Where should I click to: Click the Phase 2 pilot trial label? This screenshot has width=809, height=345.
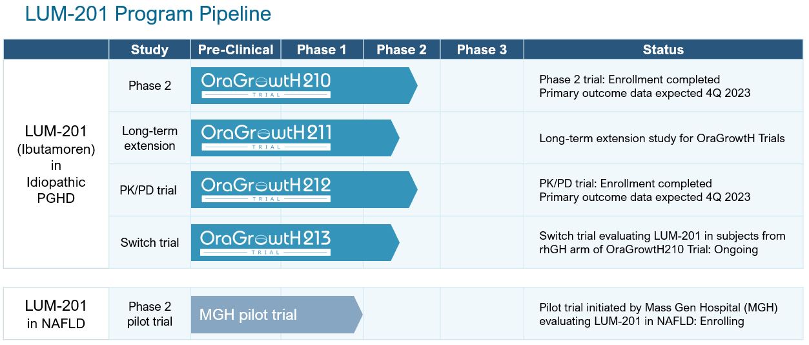150,314
